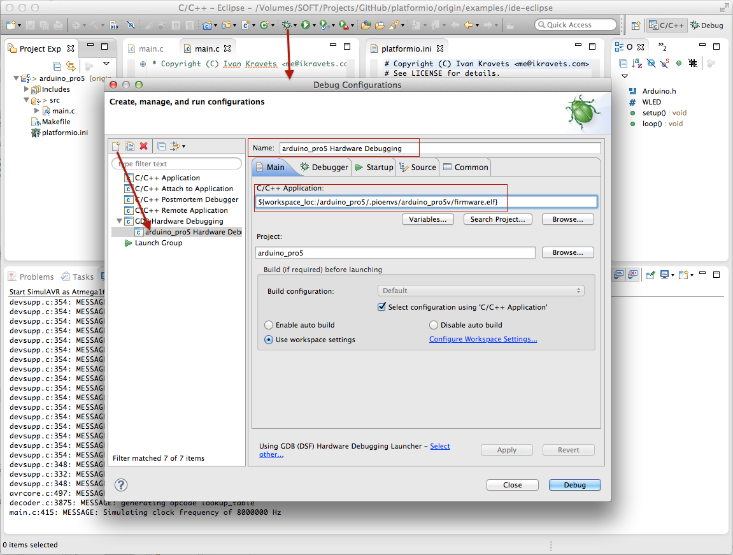Collapse the src folder in Project Explorer
The width and height of the screenshot is (733, 555).
pyautogui.click(x=27, y=100)
